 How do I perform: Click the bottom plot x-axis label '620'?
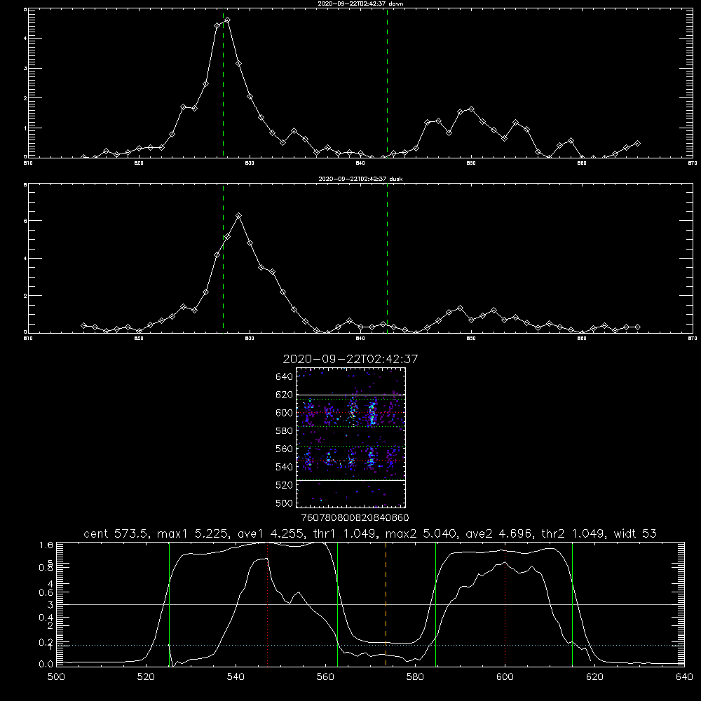pyautogui.click(x=594, y=677)
